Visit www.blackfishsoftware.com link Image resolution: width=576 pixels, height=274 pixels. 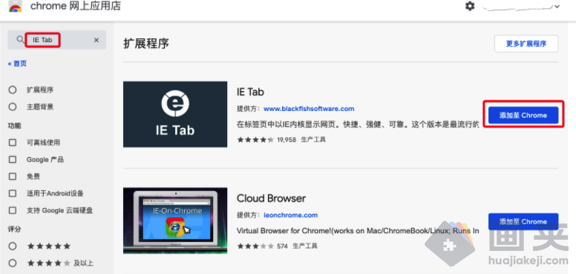click(x=309, y=109)
